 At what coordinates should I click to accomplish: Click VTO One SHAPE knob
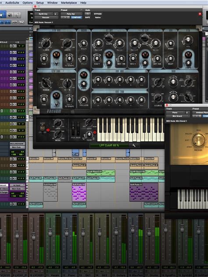(x=68, y=43)
